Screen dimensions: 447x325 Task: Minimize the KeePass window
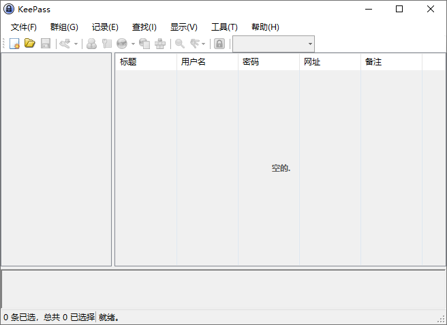pos(369,9)
